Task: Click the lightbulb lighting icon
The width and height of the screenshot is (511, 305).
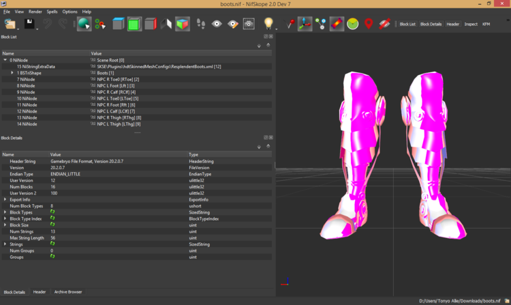Action: 268,23
